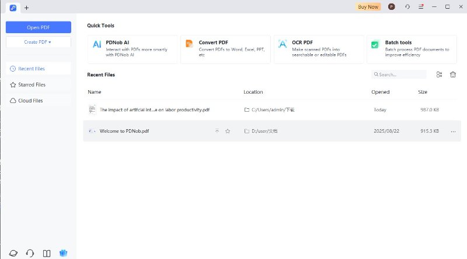Open support via bottom-left headset icon
This screenshot has height=259, width=467.
tap(30, 253)
